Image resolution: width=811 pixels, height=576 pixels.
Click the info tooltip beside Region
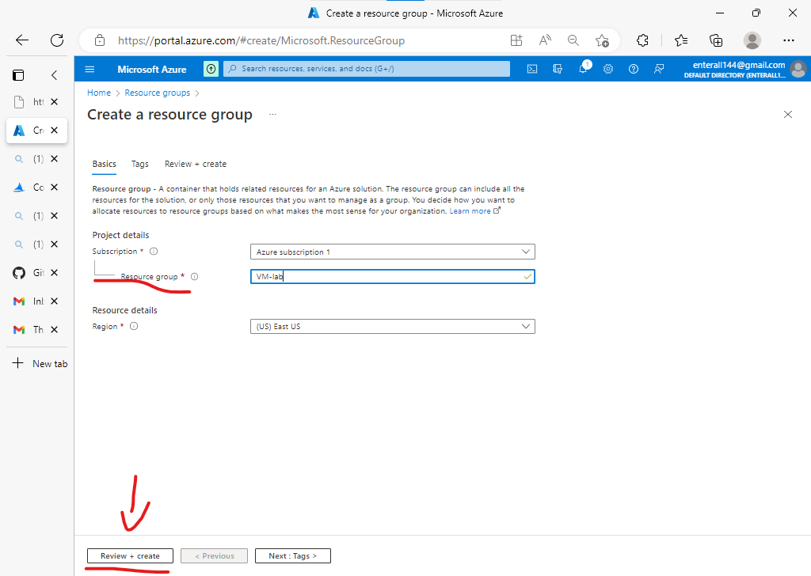coord(133,326)
